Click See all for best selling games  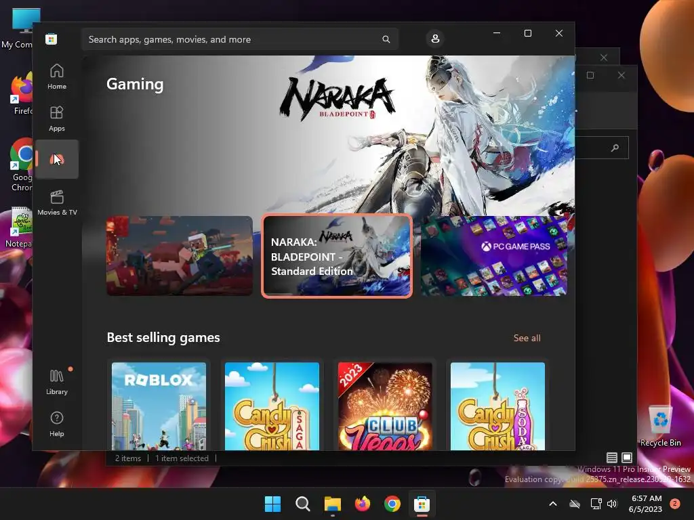(527, 338)
